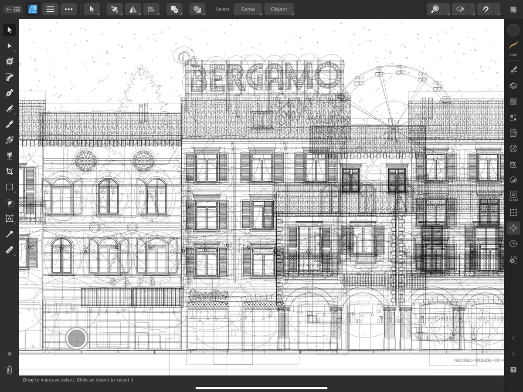The height and width of the screenshot is (392, 523).
Task: Select the Pen tool
Action: [9, 93]
